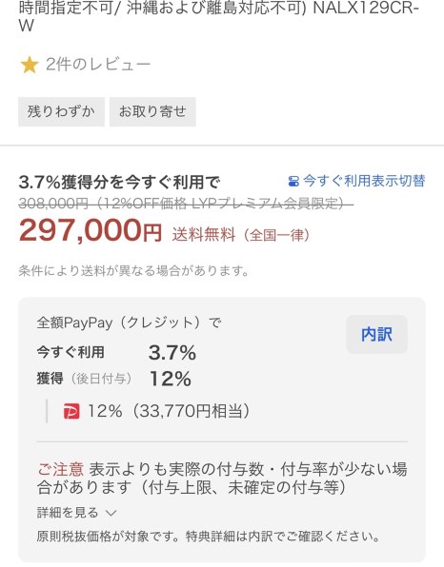The image size is (444, 567).
Task: Click the switch icon beside 今すぐ利用表示切替
Action: click(293, 181)
